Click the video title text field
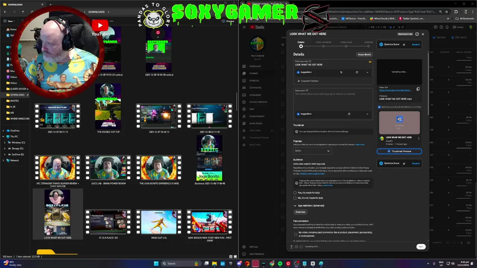 coord(333,65)
